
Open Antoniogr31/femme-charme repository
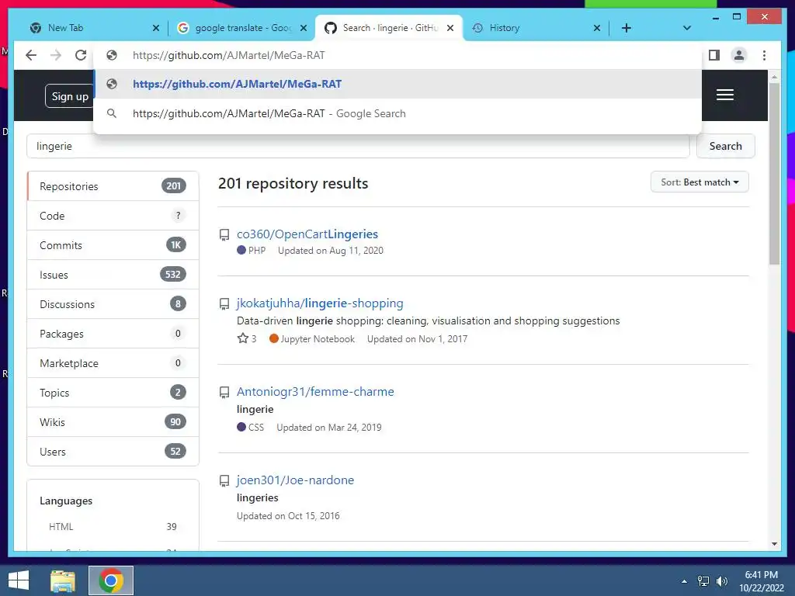315,392
